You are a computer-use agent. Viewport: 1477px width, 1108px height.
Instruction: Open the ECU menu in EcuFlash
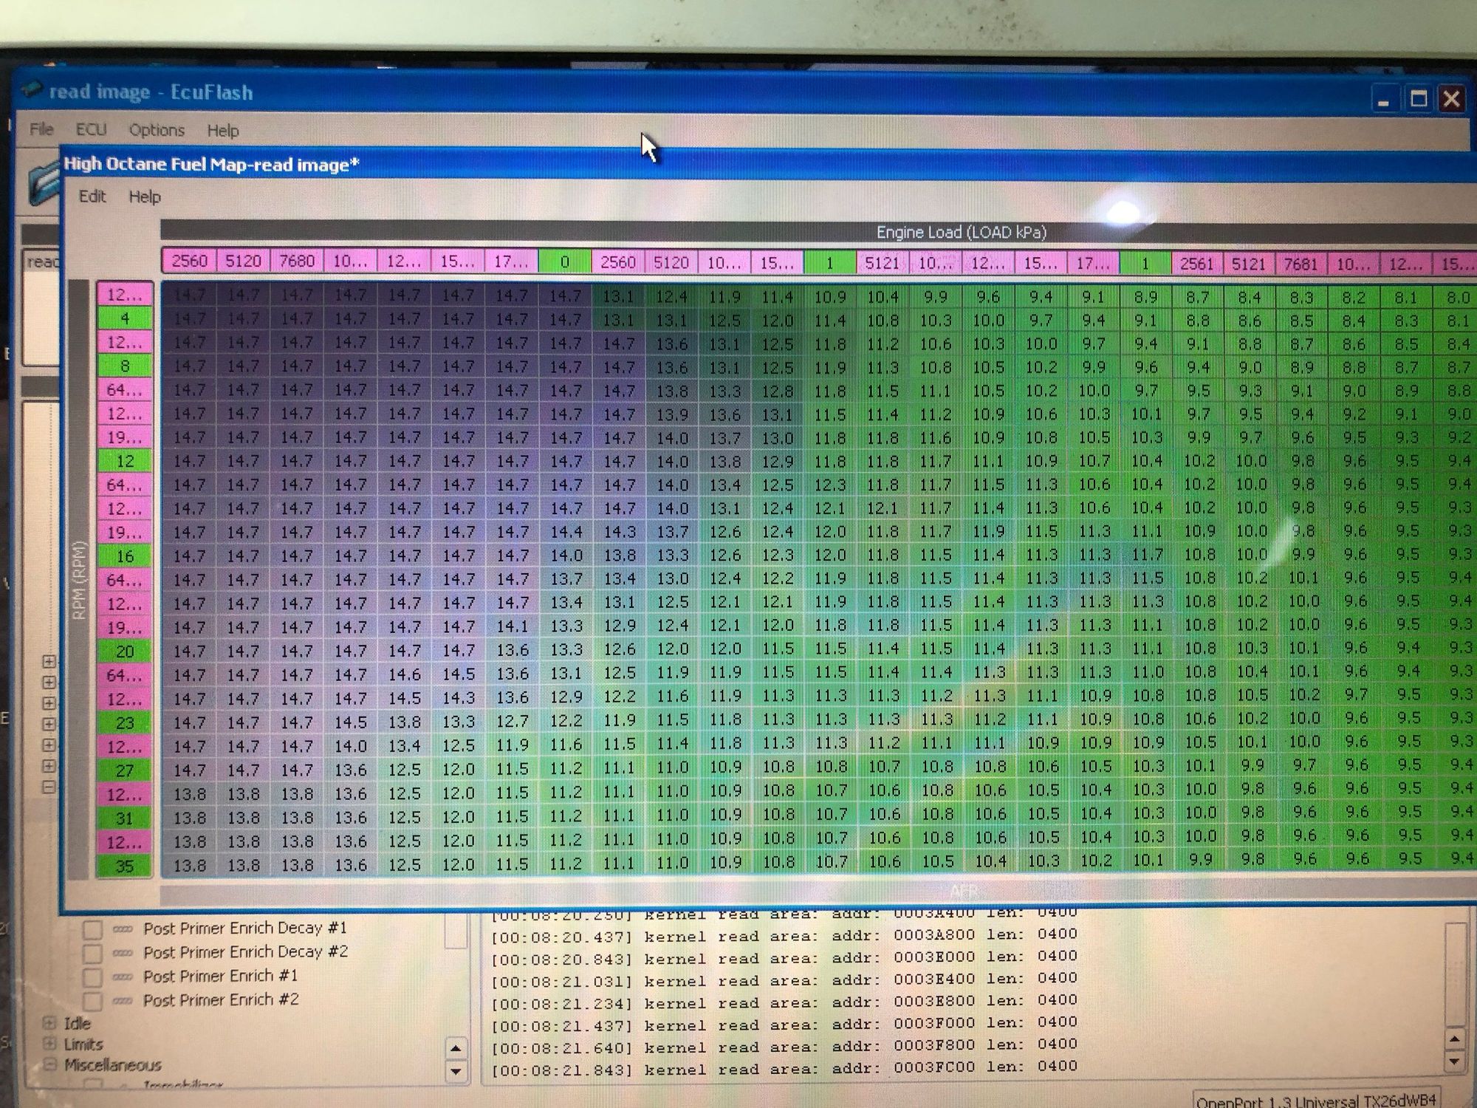point(92,130)
